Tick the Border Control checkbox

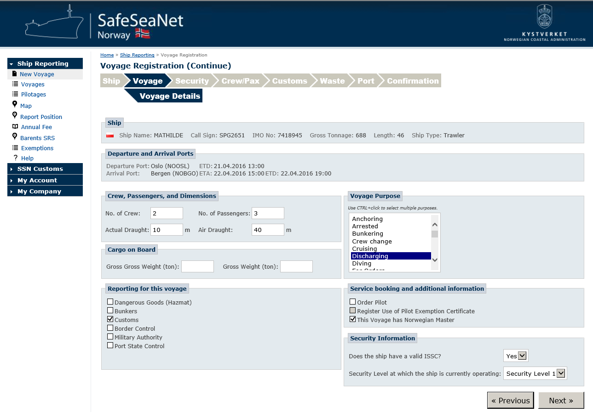pos(110,328)
